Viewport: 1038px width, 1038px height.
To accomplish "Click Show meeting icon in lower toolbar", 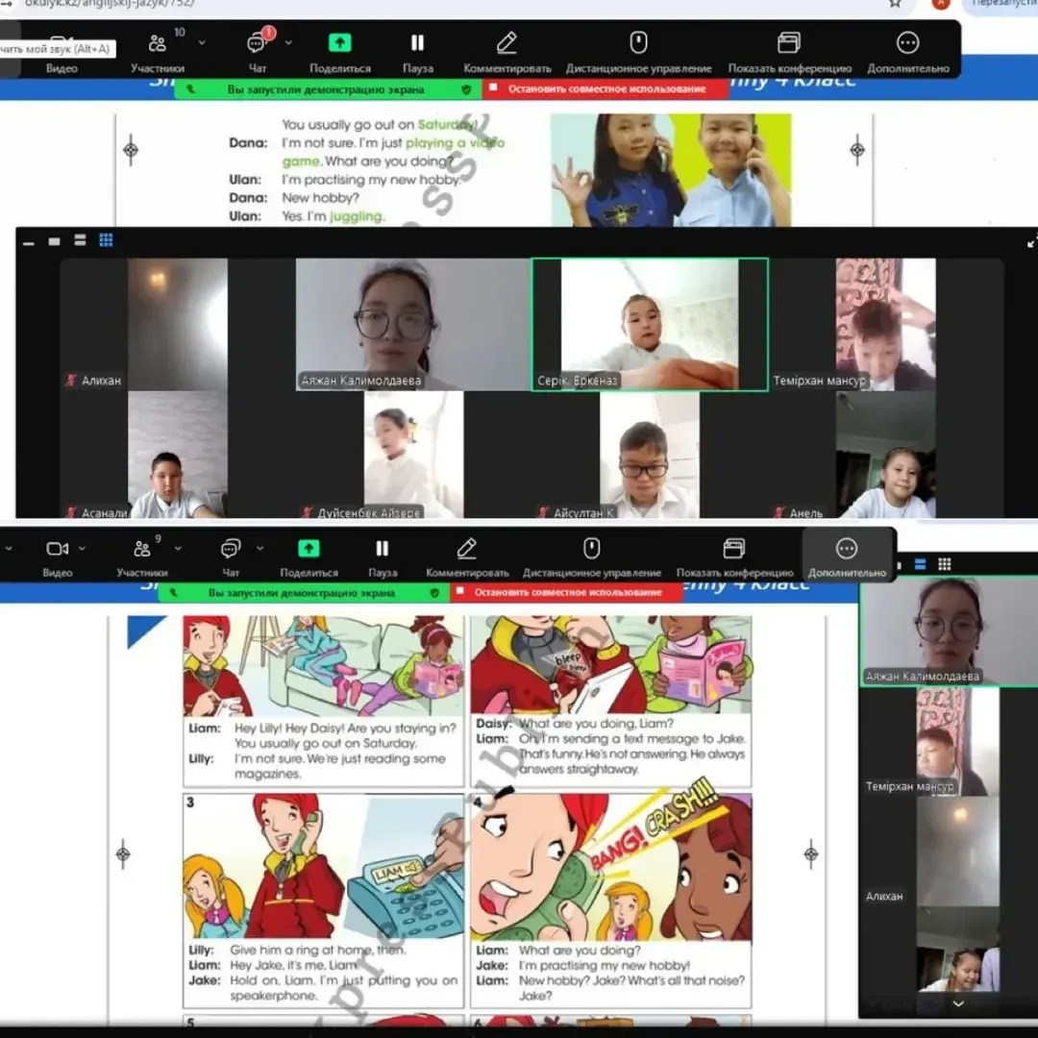I will [733, 549].
